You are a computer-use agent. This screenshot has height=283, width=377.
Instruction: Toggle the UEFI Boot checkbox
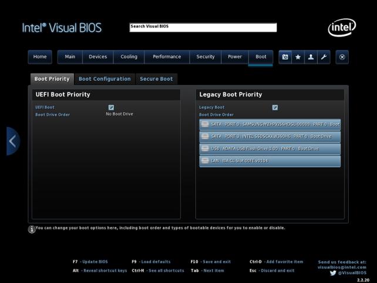tap(111, 108)
